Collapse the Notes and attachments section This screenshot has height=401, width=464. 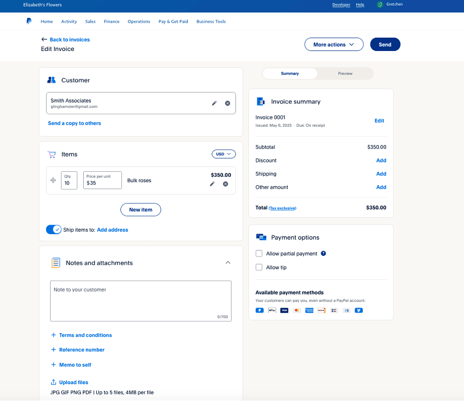[228, 262]
